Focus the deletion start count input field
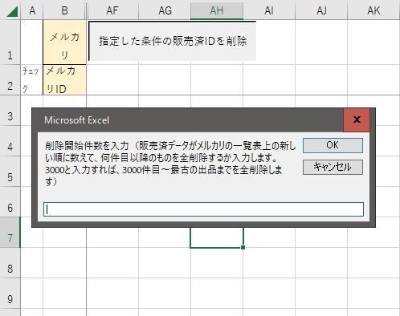 click(203, 209)
